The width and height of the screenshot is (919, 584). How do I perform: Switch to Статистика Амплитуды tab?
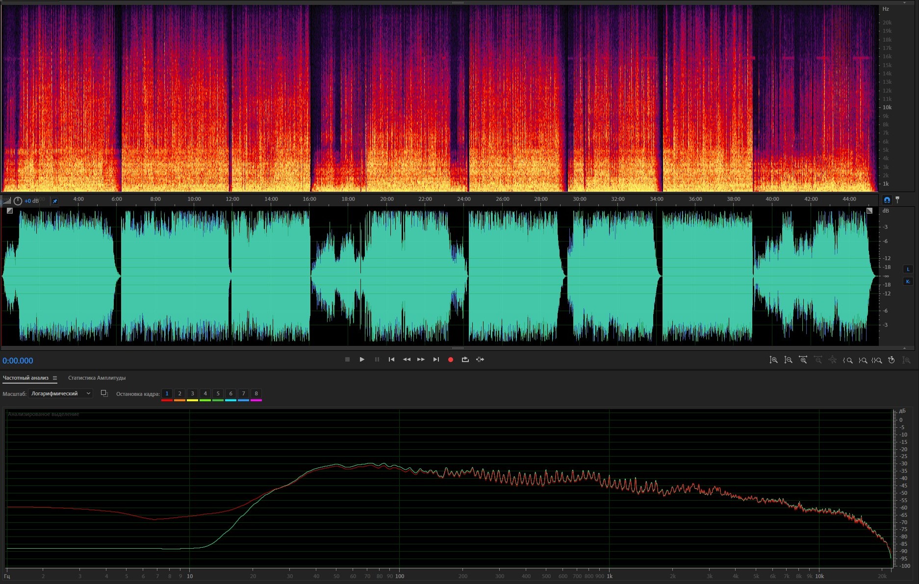(97, 378)
